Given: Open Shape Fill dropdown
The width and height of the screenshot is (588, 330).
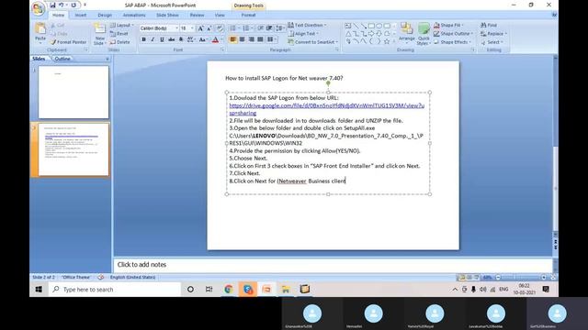Looking at the screenshot, I should click(448, 25).
